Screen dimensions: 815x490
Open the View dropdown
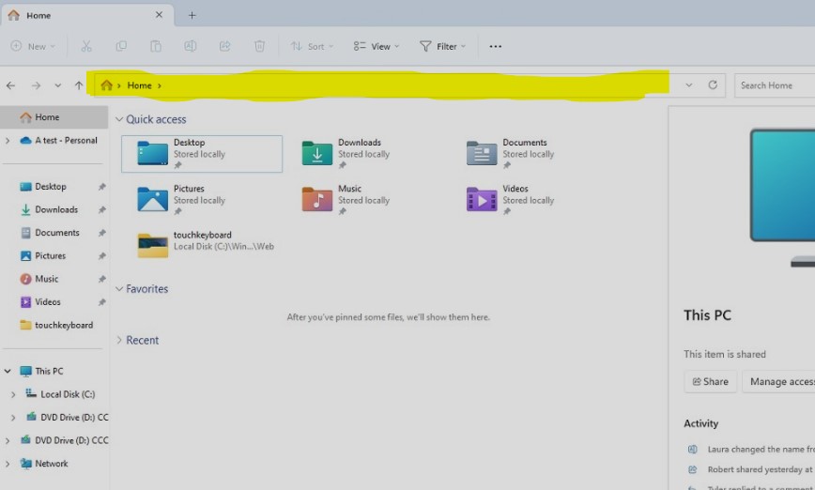377,46
